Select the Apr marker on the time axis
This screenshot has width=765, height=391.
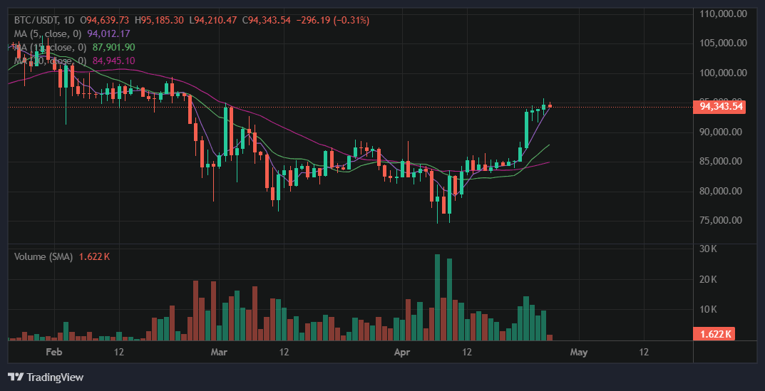click(404, 352)
